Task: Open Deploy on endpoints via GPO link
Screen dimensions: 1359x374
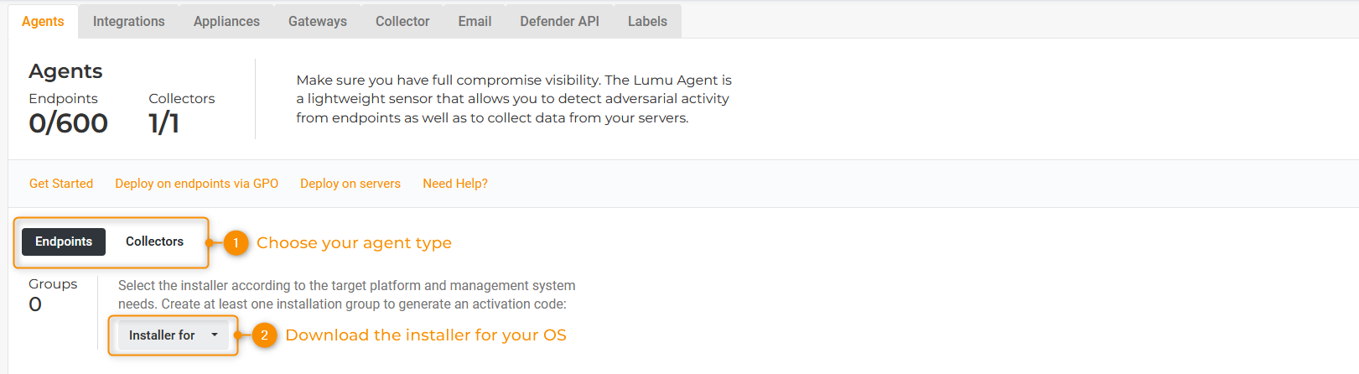Action: tap(196, 184)
